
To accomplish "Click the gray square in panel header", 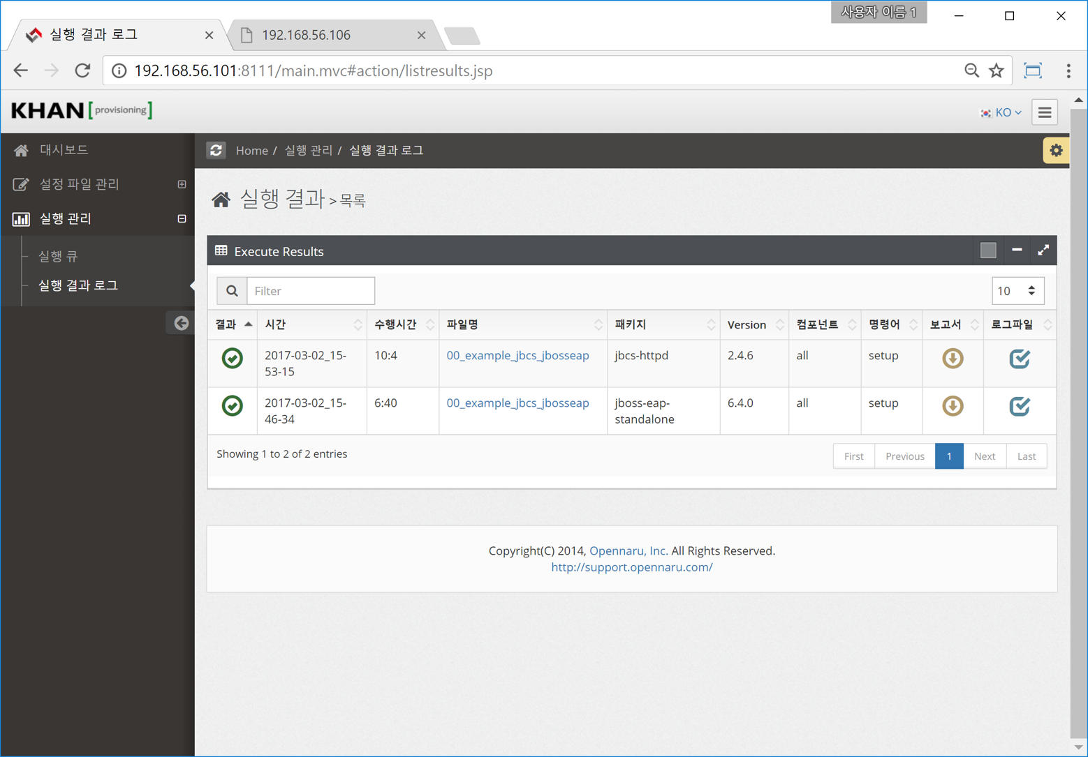I will point(987,250).
